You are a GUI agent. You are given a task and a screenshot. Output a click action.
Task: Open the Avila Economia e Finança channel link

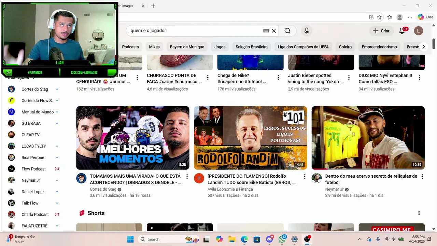pos(230,189)
